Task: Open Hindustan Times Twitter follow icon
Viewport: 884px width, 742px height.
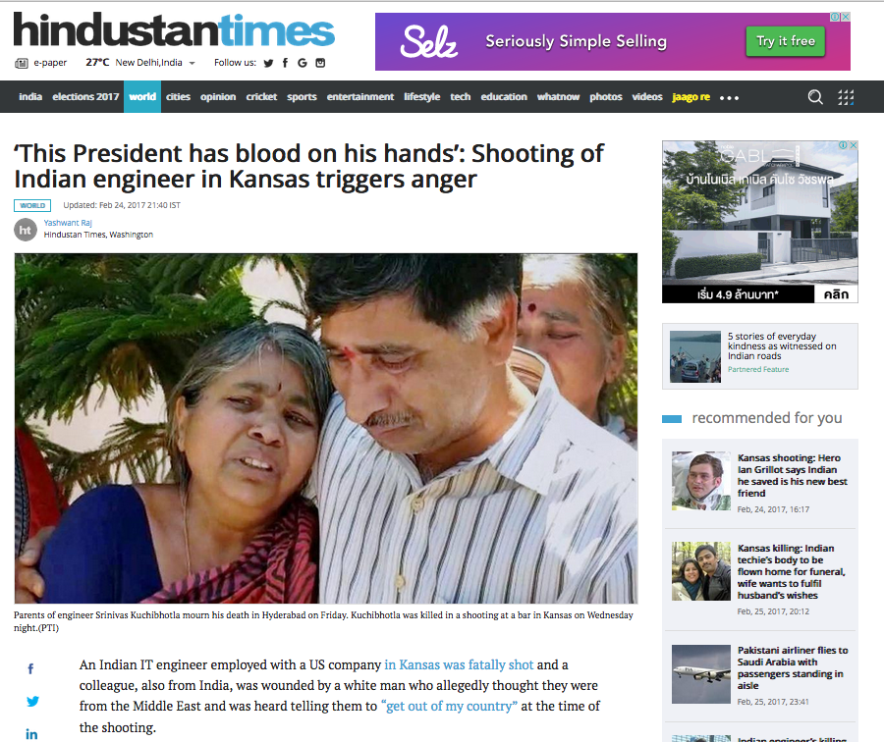Action: coord(268,63)
